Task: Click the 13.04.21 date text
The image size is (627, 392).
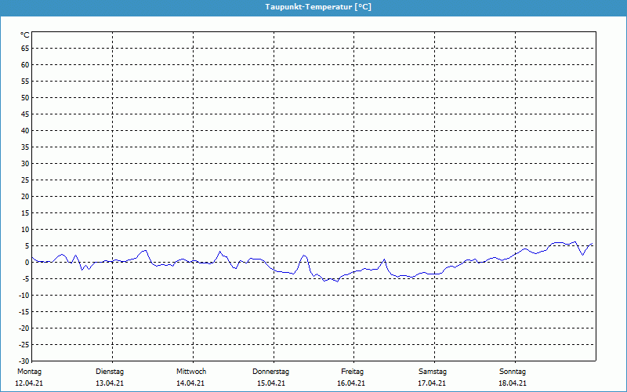Action: click(x=110, y=383)
